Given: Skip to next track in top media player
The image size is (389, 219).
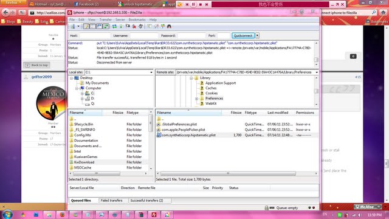Looking at the screenshot, I should click(x=207, y=4).
